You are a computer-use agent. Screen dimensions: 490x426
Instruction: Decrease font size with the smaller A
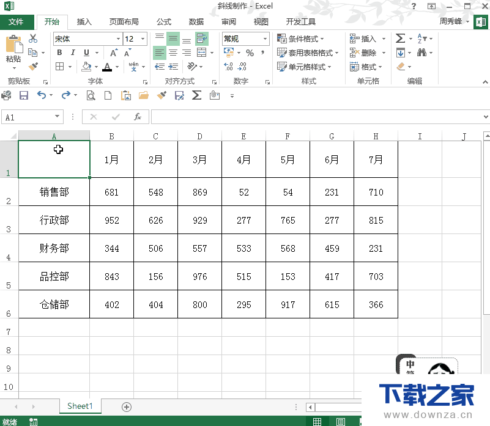click(x=127, y=53)
